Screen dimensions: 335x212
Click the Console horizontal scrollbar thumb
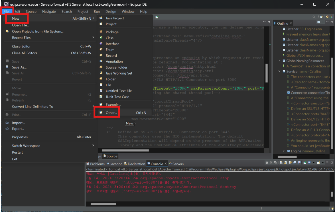point(103,204)
